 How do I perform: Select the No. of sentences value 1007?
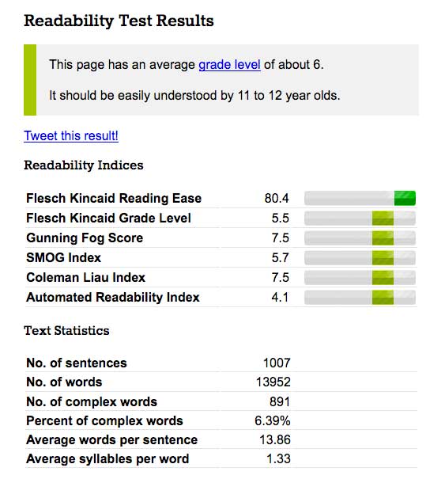click(x=277, y=363)
